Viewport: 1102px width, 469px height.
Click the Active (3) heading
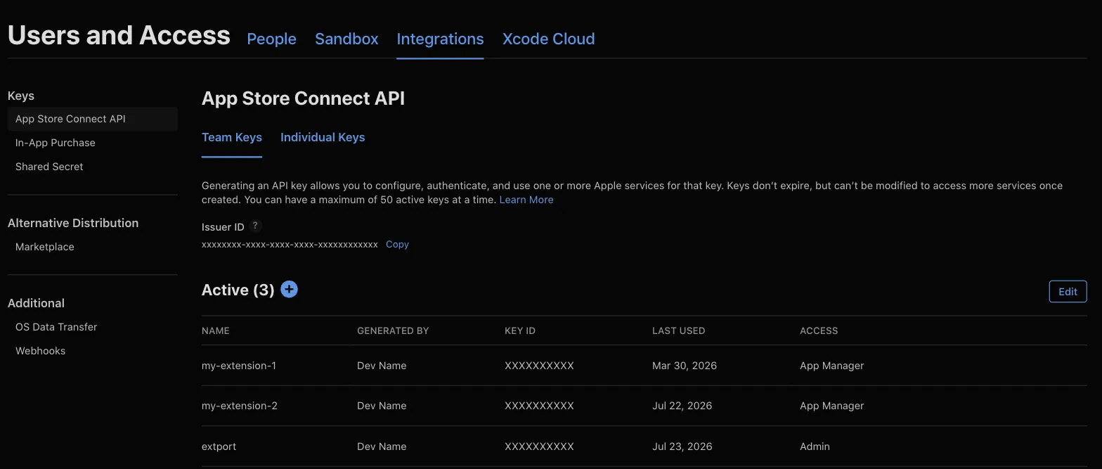tap(238, 290)
